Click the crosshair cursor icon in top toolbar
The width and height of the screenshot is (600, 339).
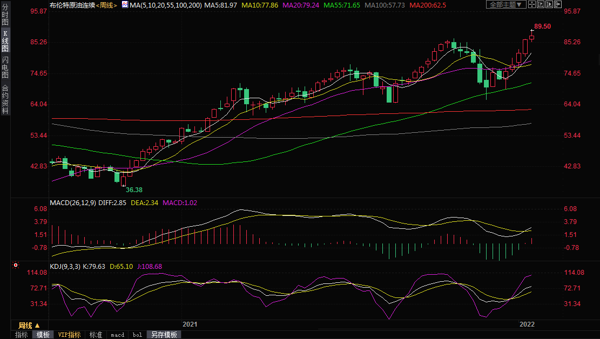point(531,5)
